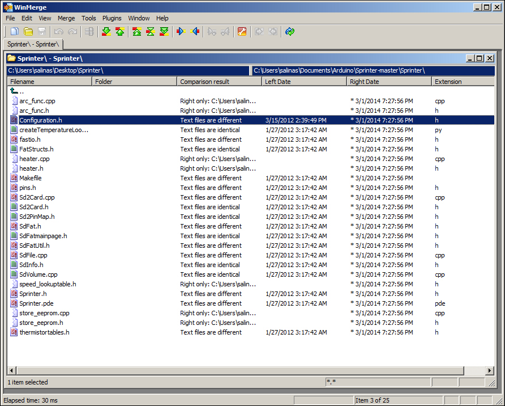Screen dimensions: 505x406
Task: Click the Open folder toolbar icon
Action: (28, 32)
